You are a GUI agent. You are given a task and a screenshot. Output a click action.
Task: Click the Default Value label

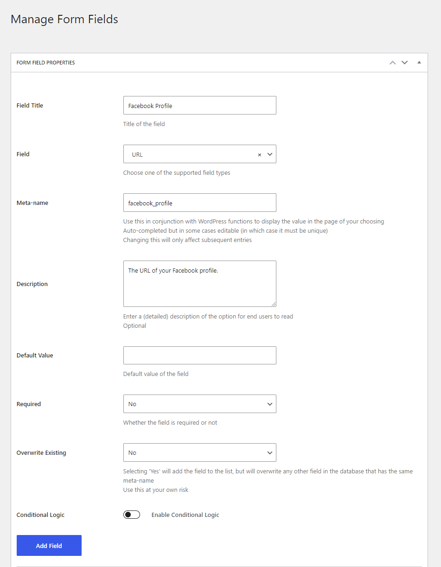35,356
